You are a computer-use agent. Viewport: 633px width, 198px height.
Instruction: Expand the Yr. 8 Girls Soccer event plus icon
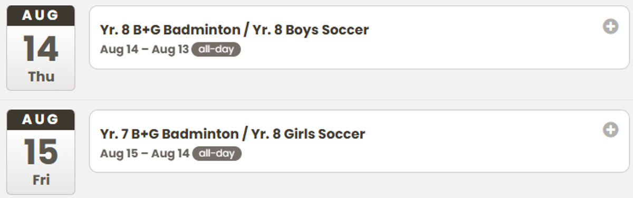pos(610,130)
